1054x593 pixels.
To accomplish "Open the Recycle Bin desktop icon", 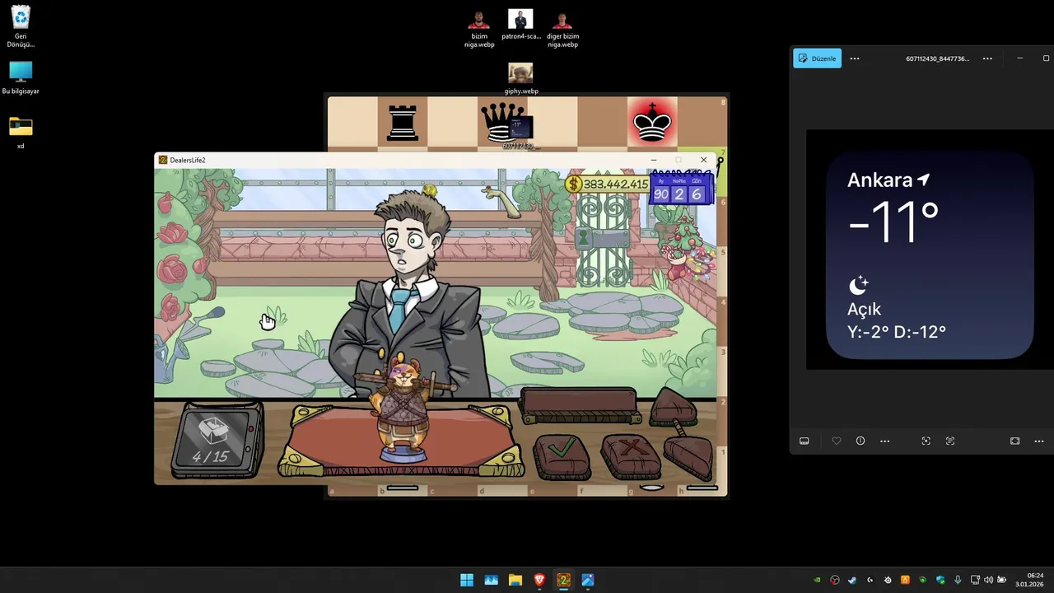I will 21,26.
